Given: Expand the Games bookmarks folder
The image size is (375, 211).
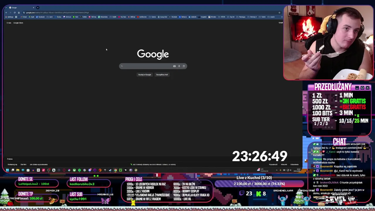Looking at the screenshot, I should pyautogui.click(x=152, y=17).
